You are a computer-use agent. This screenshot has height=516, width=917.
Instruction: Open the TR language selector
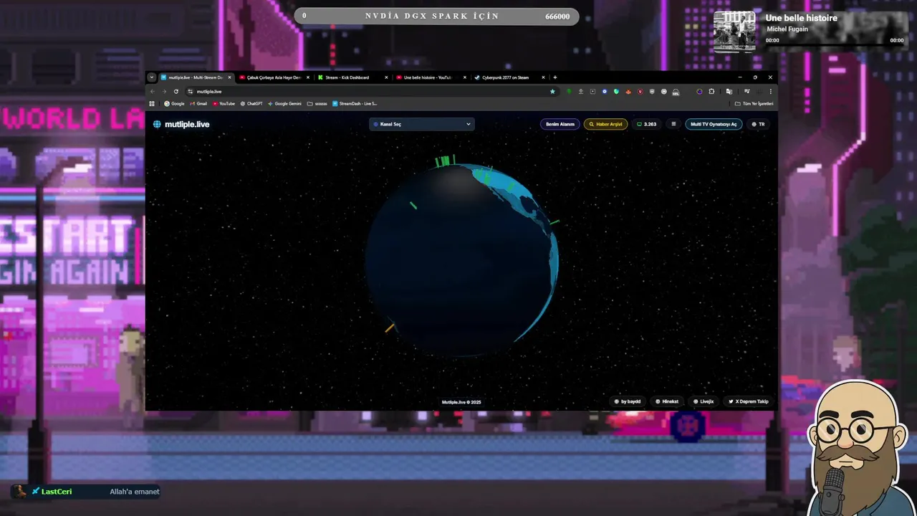point(758,124)
